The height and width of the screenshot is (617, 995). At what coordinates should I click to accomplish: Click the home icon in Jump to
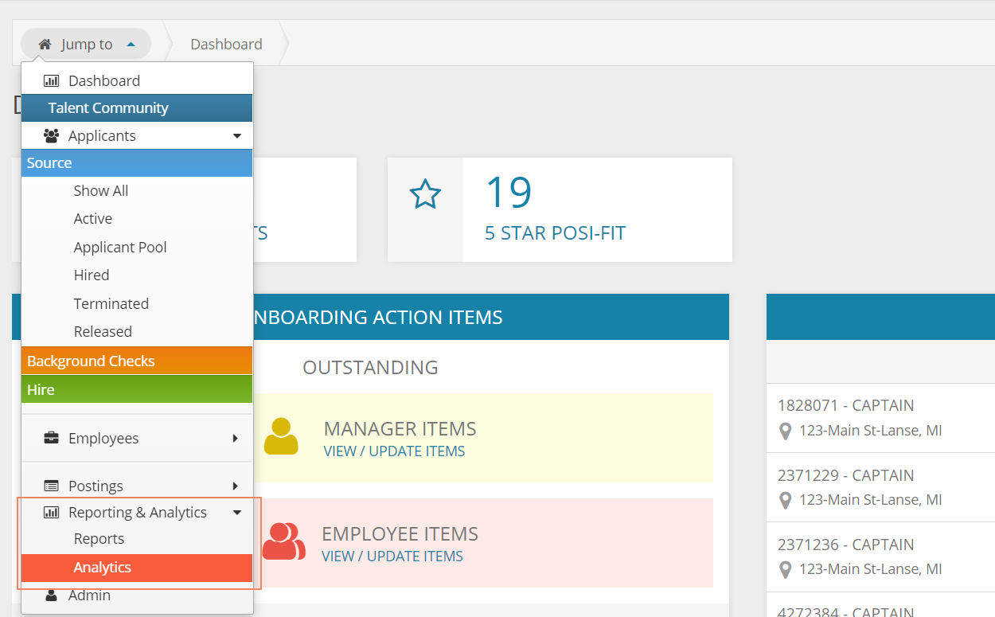pyautogui.click(x=45, y=45)
